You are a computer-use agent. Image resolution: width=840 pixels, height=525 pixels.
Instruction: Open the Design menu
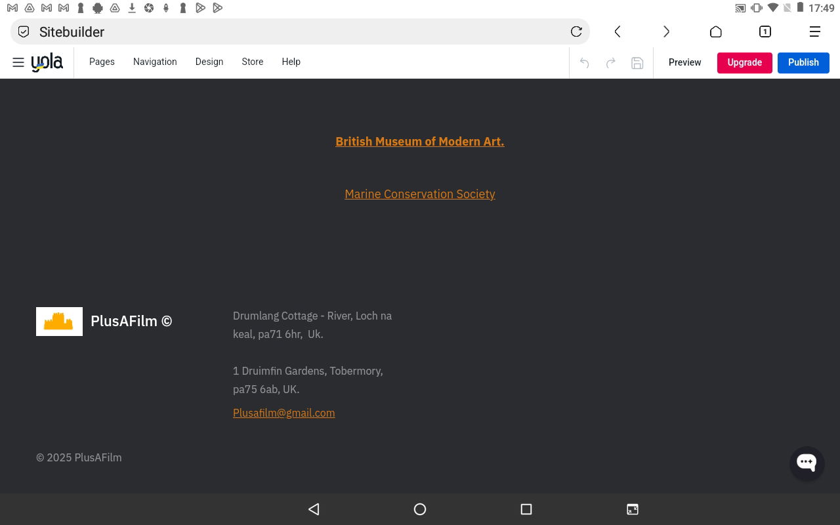pyautogui.click(x=209, y=62)
